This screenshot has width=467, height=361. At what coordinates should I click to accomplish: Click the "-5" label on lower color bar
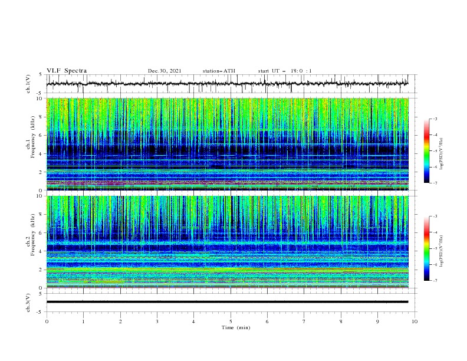click(435, 248)
